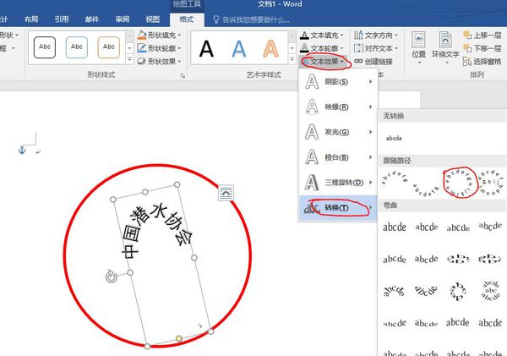Click the 三维旋转 (3-D Rotation) icon
The height and width of the screenshot is (356, 507).
pyautogui.click(x=312, y=182)
